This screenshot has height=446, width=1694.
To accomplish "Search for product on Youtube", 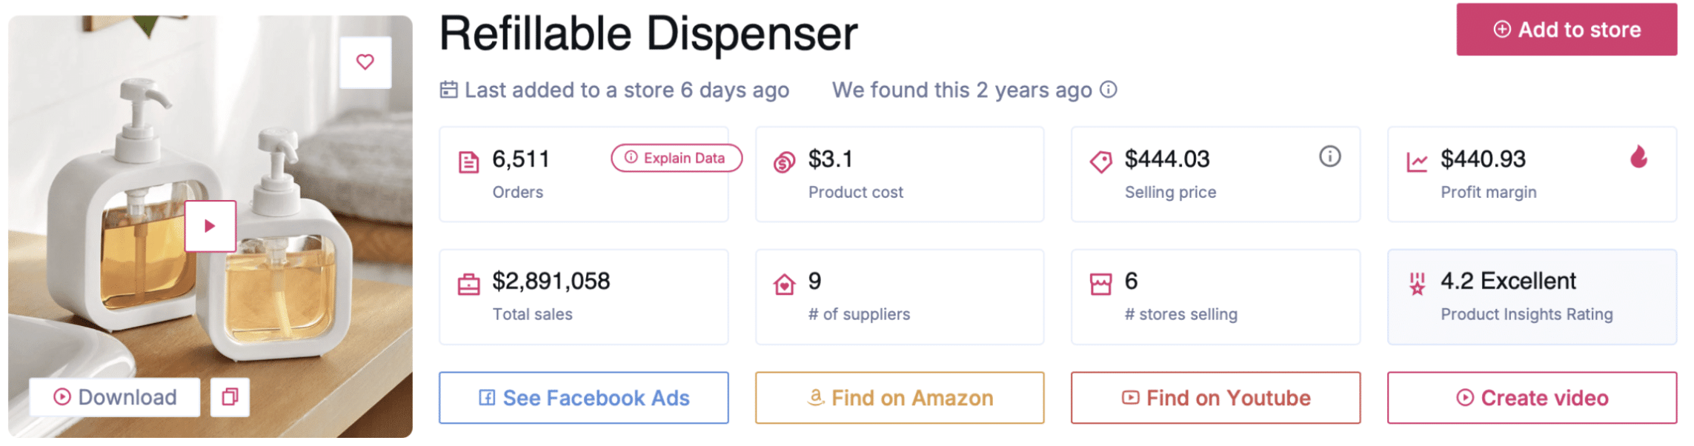I will 1215,399.
